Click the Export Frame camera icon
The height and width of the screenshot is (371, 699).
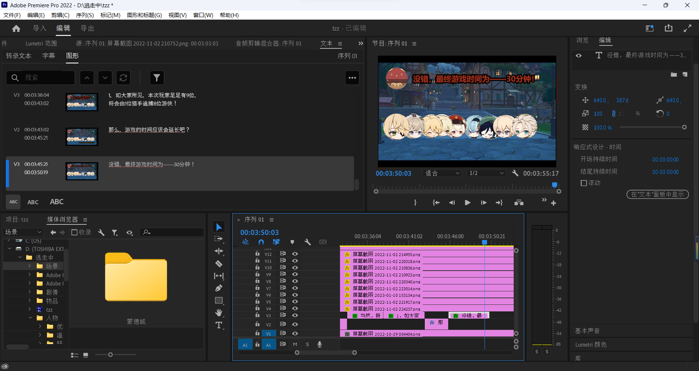coord(519,203)
